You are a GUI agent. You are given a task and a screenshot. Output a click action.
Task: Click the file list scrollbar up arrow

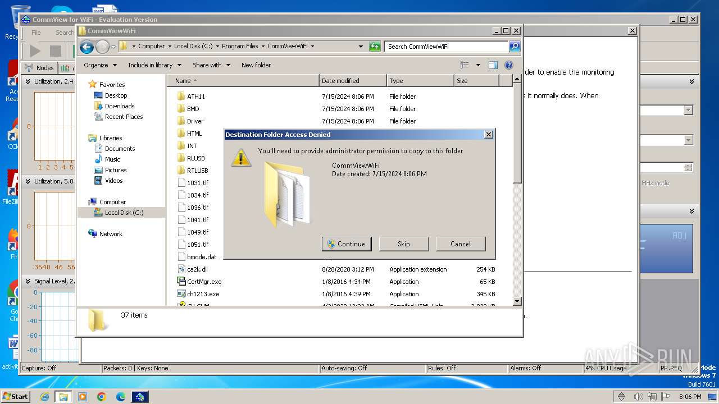coord(517,80)
